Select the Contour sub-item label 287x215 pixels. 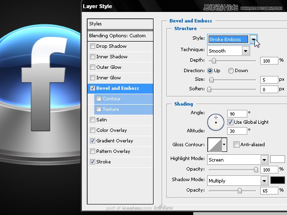click(x=111, y=99)
